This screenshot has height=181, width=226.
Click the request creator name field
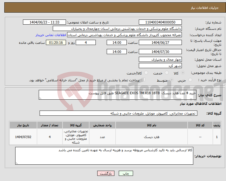(124, 35)
